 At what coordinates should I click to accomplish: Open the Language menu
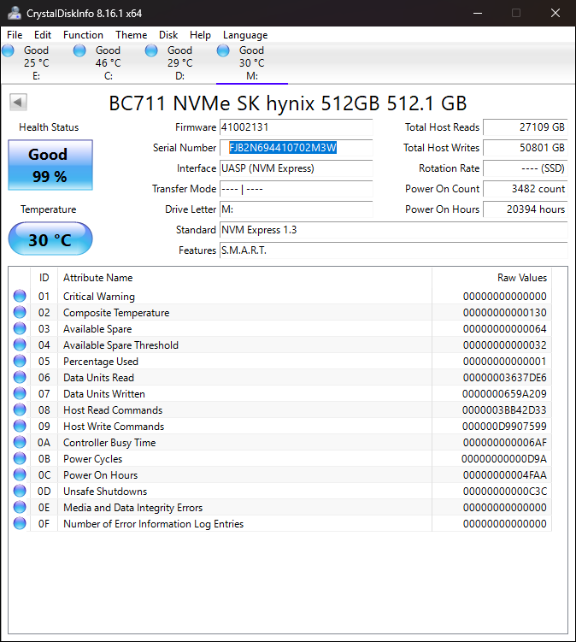pos(245,35)
